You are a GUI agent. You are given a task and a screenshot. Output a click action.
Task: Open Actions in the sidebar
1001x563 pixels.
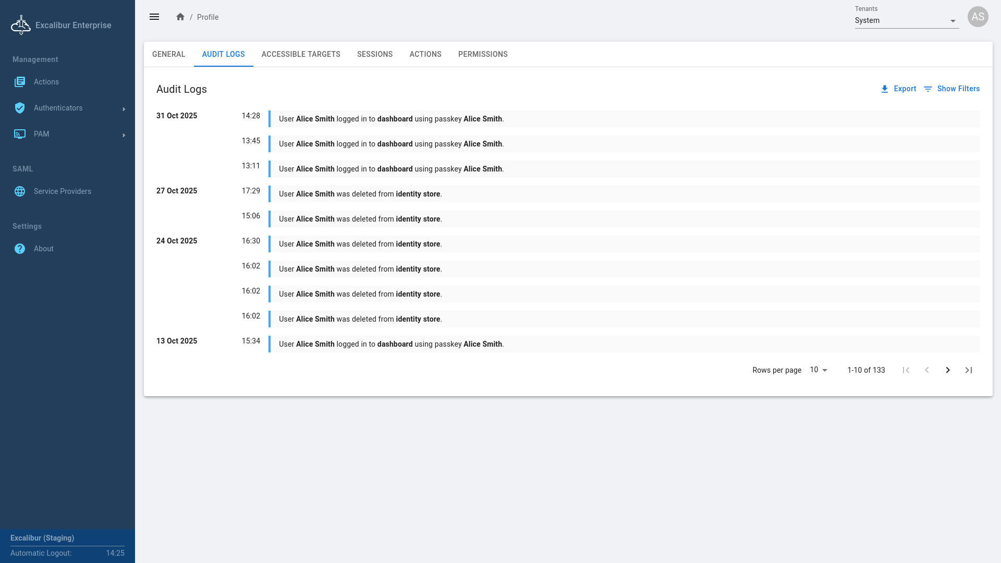coord(46,82)
